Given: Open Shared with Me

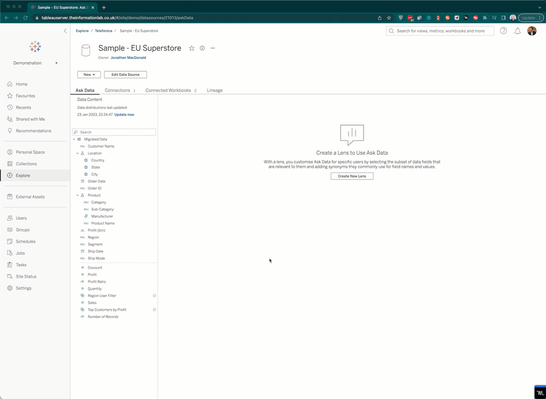Looking at the screenshot, I should 30,119.
